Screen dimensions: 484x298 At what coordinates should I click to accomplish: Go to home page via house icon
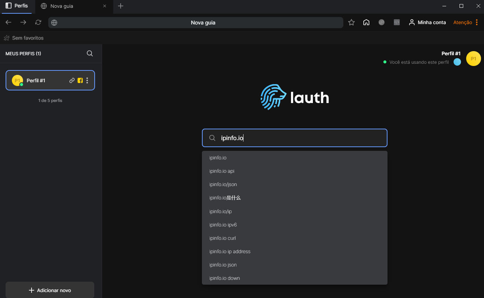point(366,23)
